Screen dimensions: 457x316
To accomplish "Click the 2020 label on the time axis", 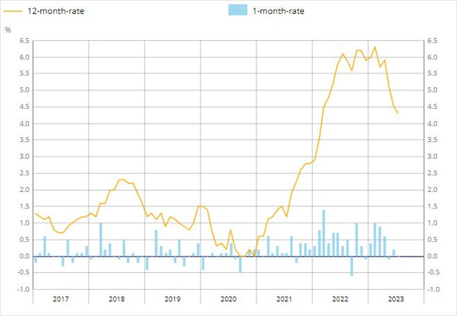I will coord(228,299).
